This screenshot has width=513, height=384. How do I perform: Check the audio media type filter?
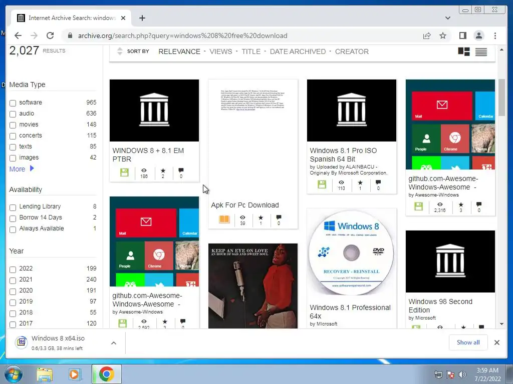[13, 114]
